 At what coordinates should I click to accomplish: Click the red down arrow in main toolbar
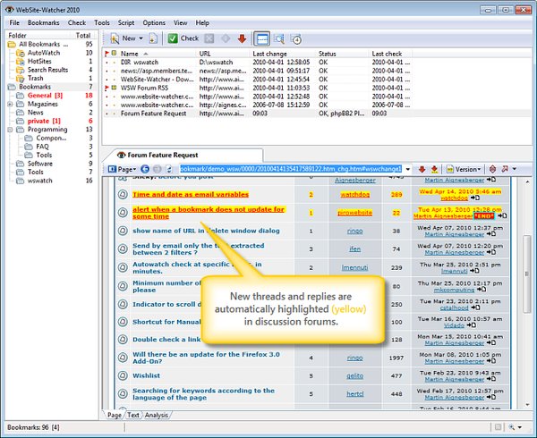(242, 38)
